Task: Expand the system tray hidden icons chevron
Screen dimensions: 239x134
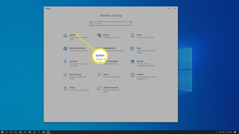Action: click(217, 132)
